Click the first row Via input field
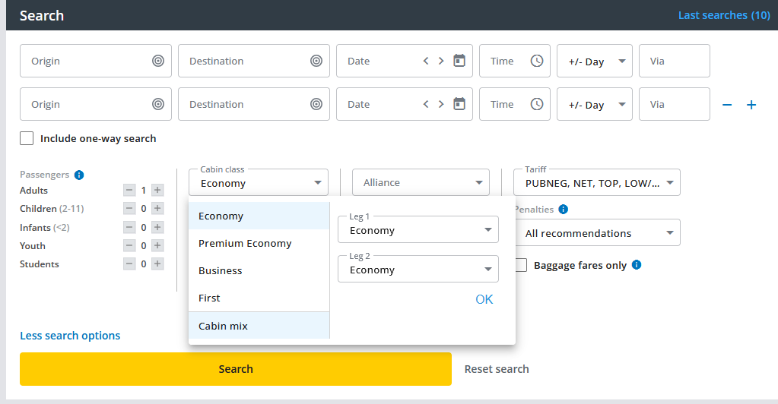The image size is (778, 404). (x=674, y=61)
